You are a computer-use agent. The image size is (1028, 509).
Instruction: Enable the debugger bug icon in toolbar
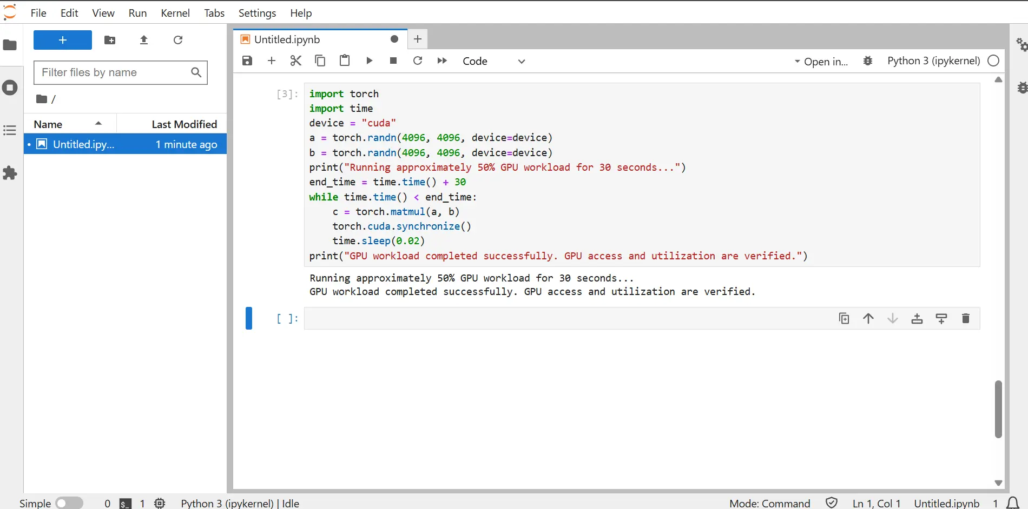coord(868,61)
